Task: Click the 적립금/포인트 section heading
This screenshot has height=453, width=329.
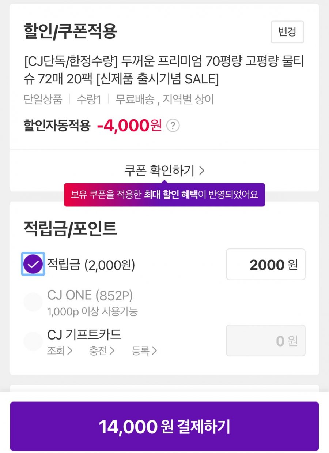Action: [70, 228]
